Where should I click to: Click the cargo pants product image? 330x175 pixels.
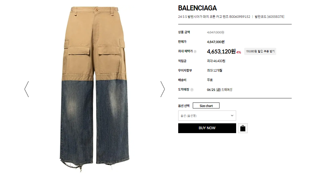tap(94, 89)
